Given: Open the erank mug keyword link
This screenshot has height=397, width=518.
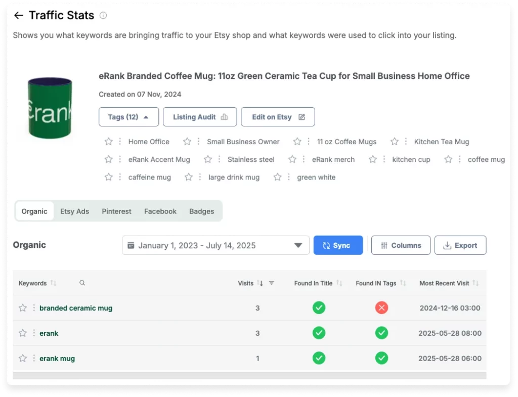Looking at the screenshot, I should pos(57,358).
